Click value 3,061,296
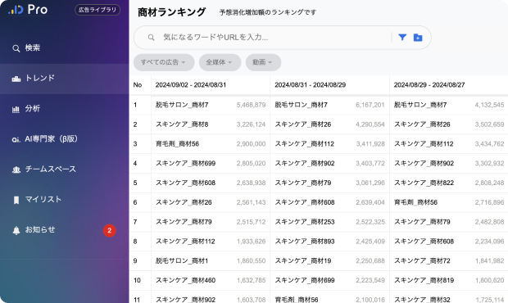Image resolution: width=508 pixels, height=303 pixels. [x=370, y=183]
